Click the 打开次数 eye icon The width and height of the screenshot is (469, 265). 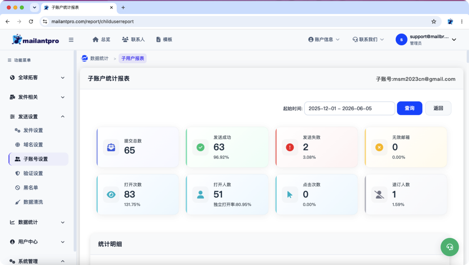tap(111, 195)
